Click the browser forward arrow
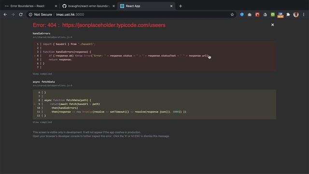Viewport: 309px width, 174px height. (13, 14)
